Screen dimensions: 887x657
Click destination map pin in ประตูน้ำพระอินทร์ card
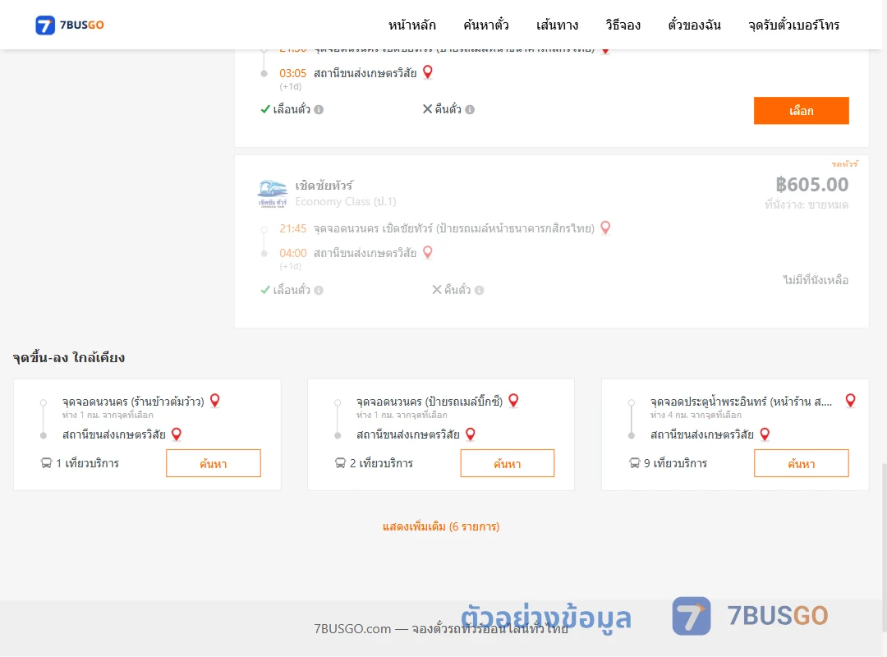click(765, 434)
